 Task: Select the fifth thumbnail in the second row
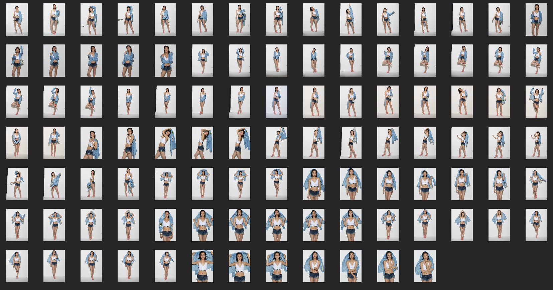(x=165, y=61)
